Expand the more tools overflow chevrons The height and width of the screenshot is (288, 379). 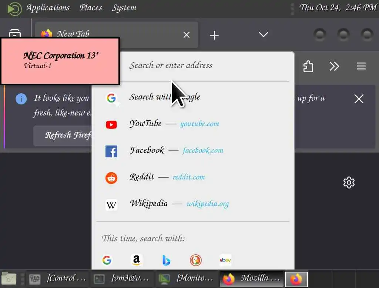[x=334, y=66]
